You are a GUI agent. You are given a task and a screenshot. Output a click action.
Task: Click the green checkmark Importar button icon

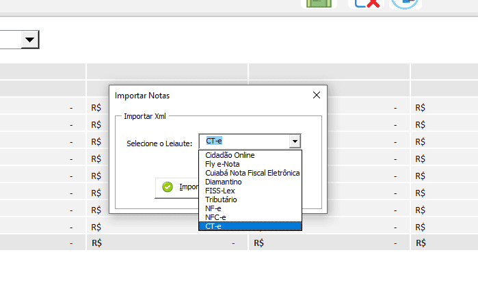click(168, 187)
